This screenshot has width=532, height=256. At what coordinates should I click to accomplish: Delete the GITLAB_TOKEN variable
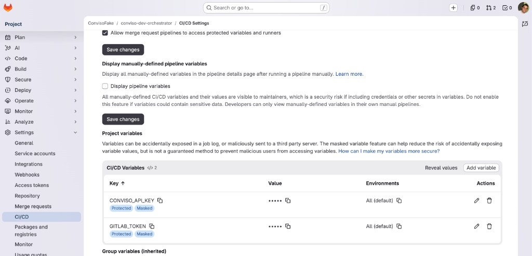489,226
